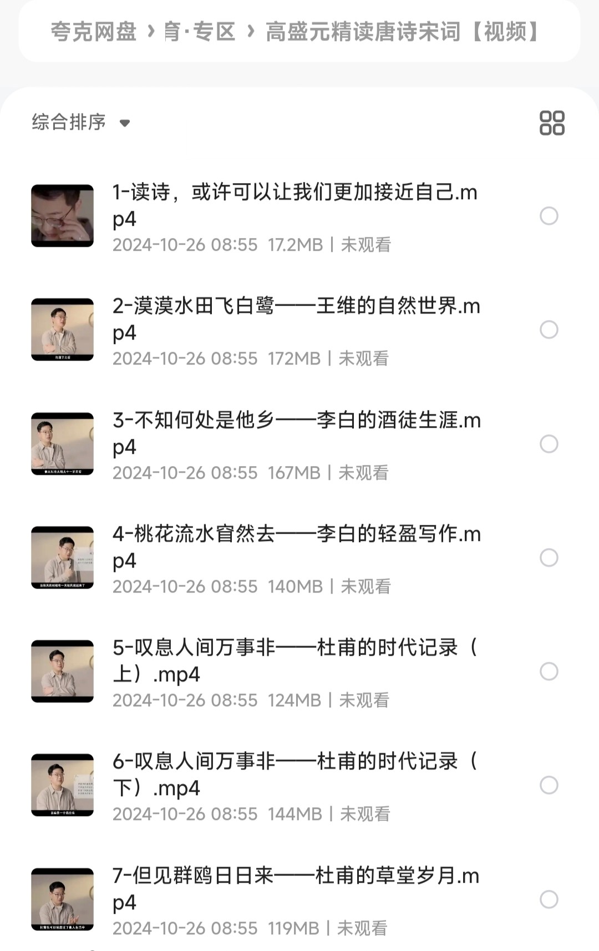Click the sort dropdown arrow triangle
Screen dimensions: 599x951
click(x=125, y=123)
